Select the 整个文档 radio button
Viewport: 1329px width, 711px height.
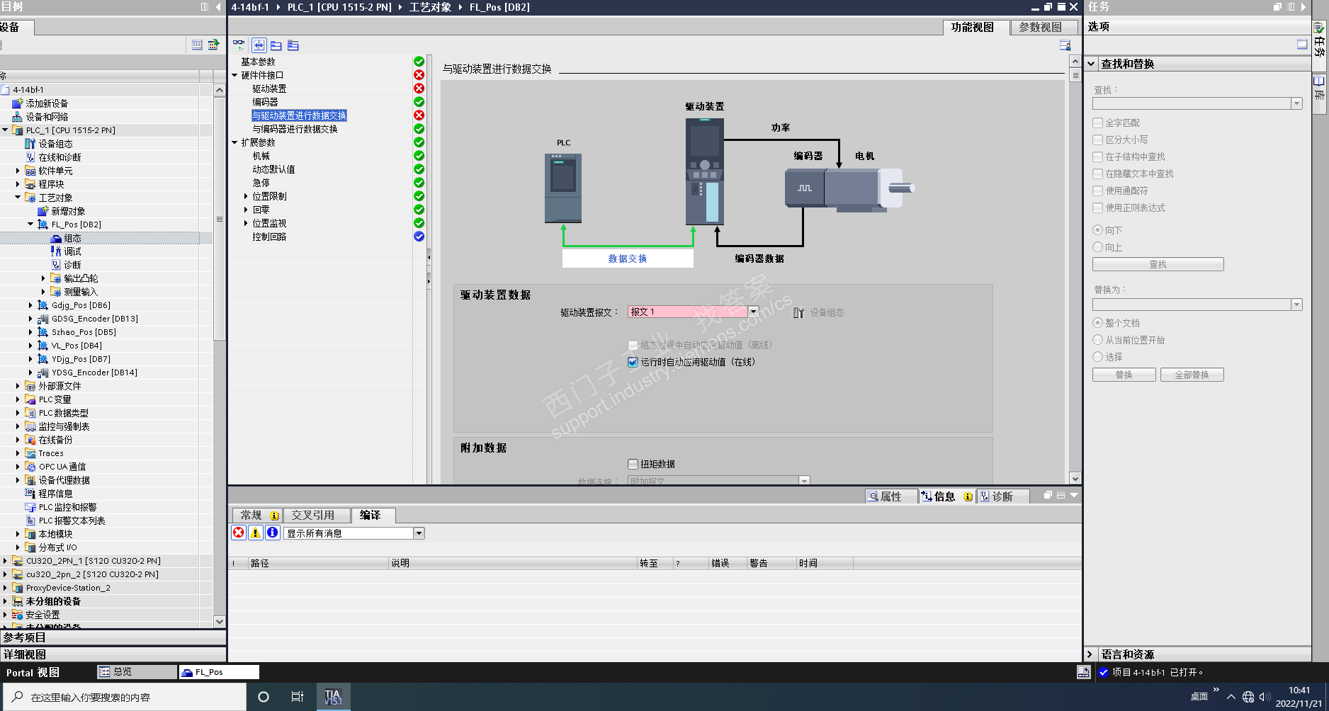[x=1098, y=323]
